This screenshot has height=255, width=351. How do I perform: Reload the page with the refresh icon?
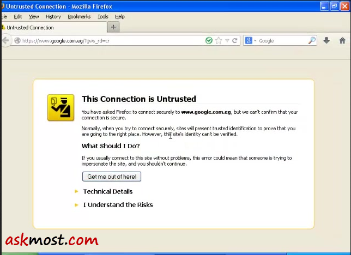234,40
